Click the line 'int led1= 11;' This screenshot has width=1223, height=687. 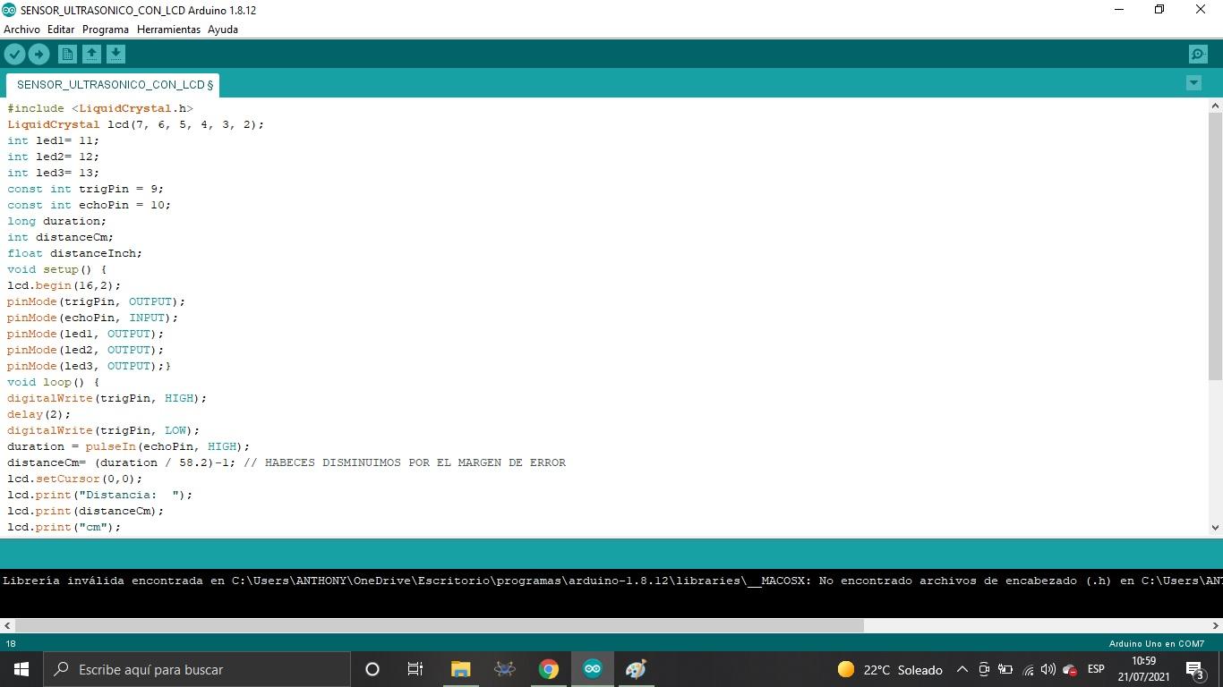click(54, 140)
